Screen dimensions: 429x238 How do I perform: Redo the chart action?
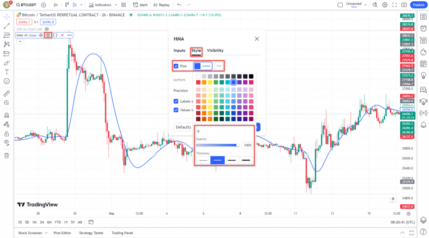pyautogui.click(x=189, y=5)
